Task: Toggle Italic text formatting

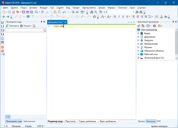Action: [x=120, y=17]
